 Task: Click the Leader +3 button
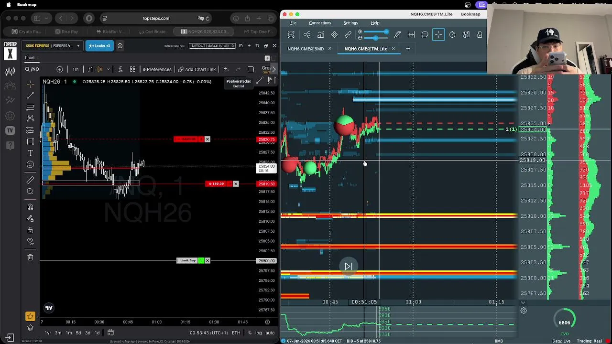[x=99, y=46]
